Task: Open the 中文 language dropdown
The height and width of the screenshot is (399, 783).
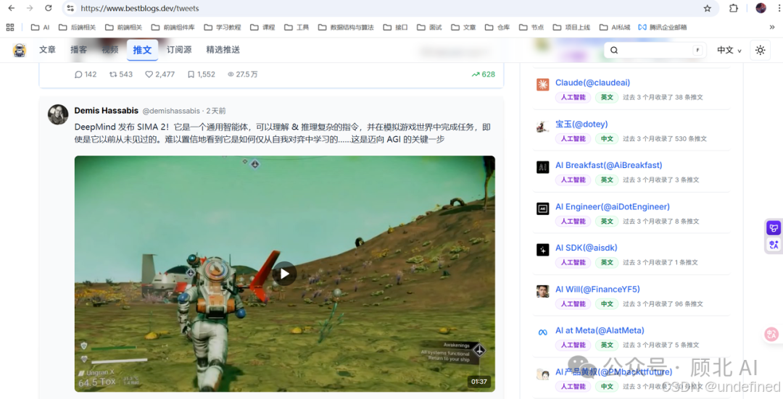Action: pos(729,50)
